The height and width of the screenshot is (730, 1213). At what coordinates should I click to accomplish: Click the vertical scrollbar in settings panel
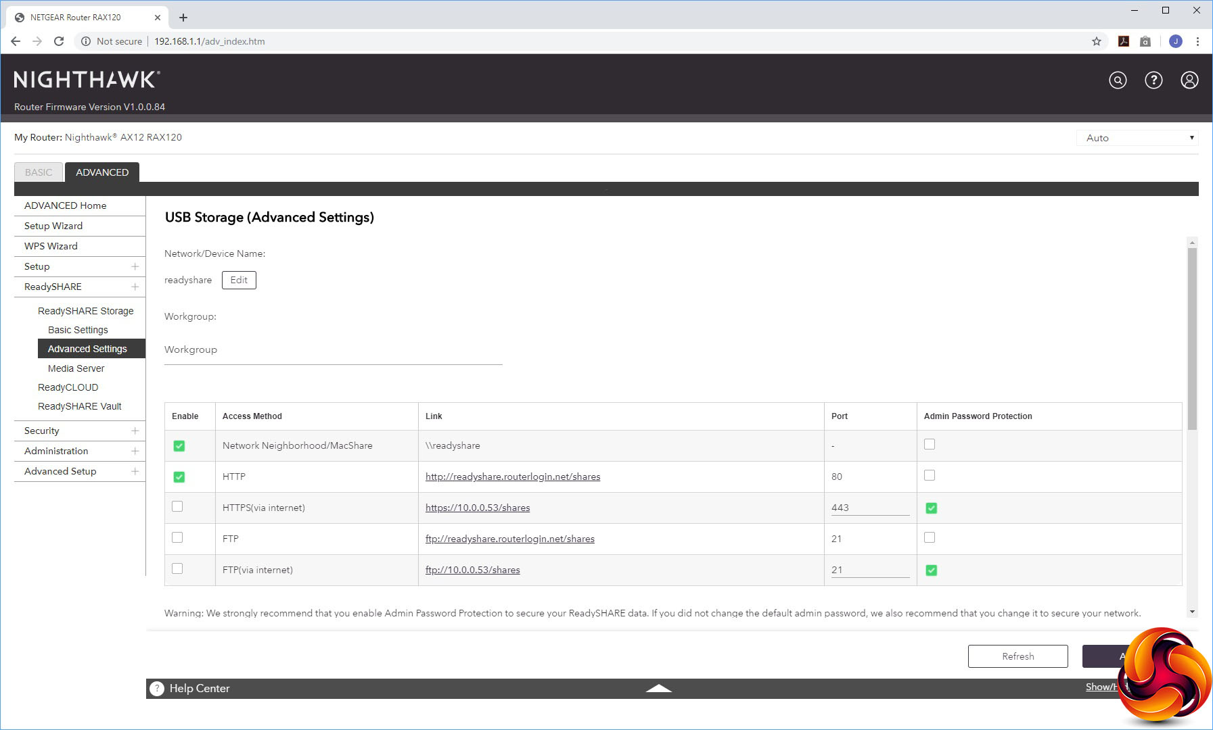(x=1192, y=338)
